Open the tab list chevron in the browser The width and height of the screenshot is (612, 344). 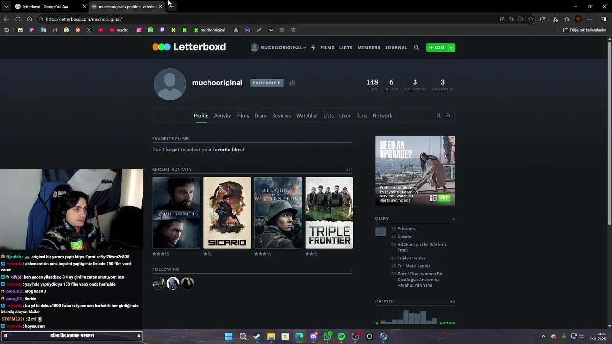click(x=6, y=7)
